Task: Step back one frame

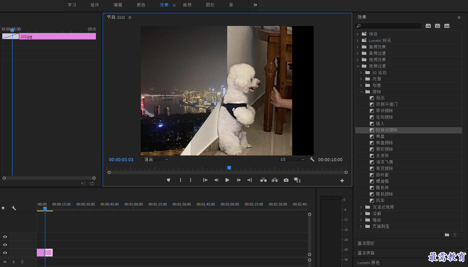Action: [x=216, y=180]
